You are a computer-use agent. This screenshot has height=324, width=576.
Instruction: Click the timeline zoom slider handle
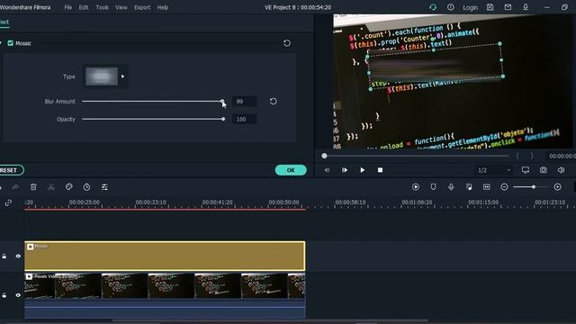tap(534, 187)
